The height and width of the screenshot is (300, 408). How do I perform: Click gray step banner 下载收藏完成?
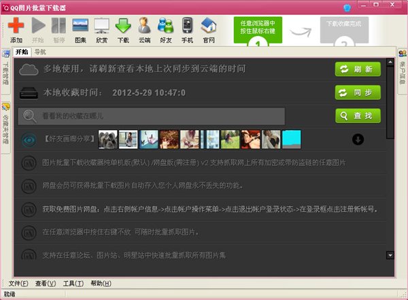[344, 30]
